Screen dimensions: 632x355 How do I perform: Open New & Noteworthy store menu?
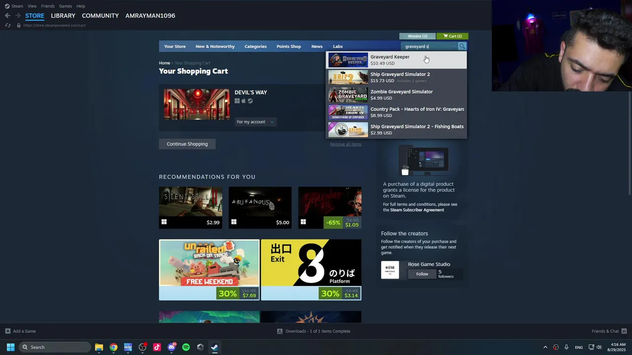pyautogui.click(x=215, y=46)
